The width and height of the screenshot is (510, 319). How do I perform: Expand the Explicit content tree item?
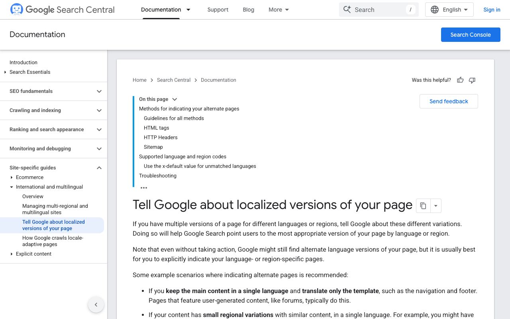[x=12, y=254]
